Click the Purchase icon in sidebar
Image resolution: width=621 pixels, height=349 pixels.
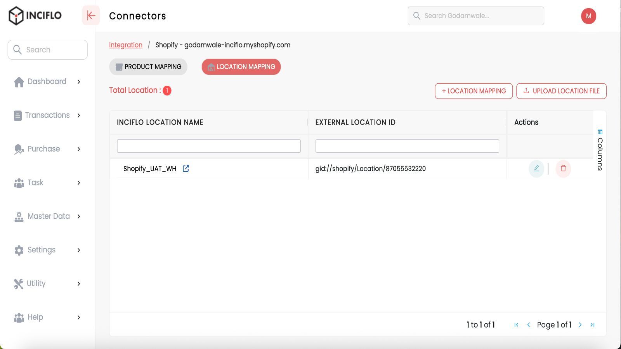click(19, 149)
